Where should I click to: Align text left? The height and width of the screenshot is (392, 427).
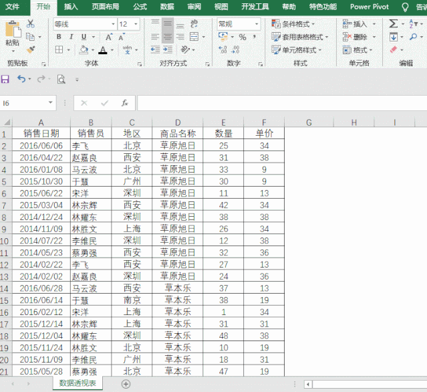pyautogui.click(x=155, y=37)
